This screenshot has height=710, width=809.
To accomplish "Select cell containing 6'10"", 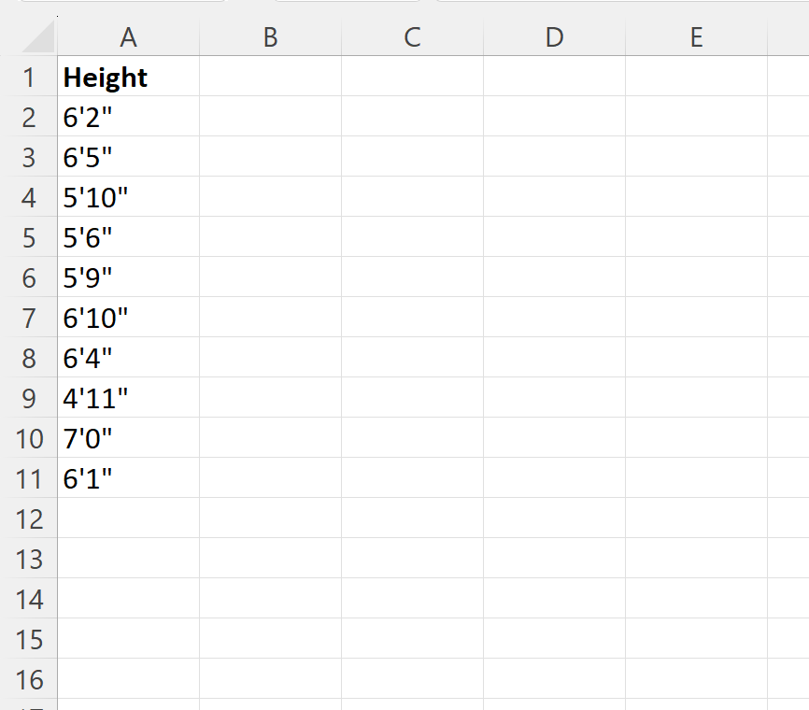I will tap(128, 319).
